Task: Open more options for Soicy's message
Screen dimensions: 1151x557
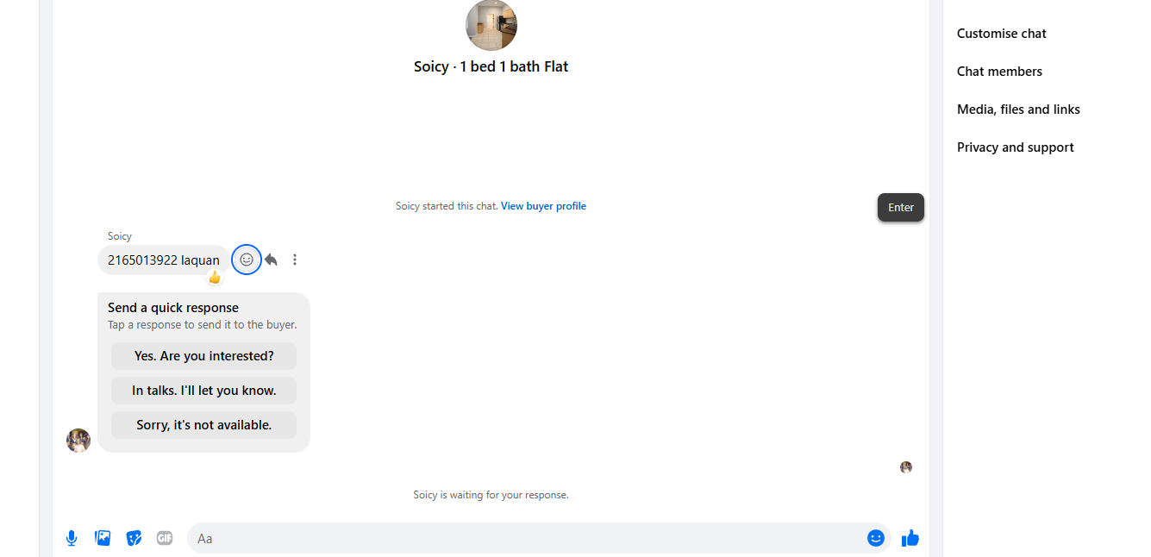Action: 295,260
